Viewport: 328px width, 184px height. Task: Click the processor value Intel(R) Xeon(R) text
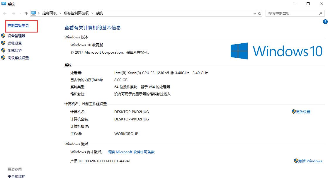(161, 73)
